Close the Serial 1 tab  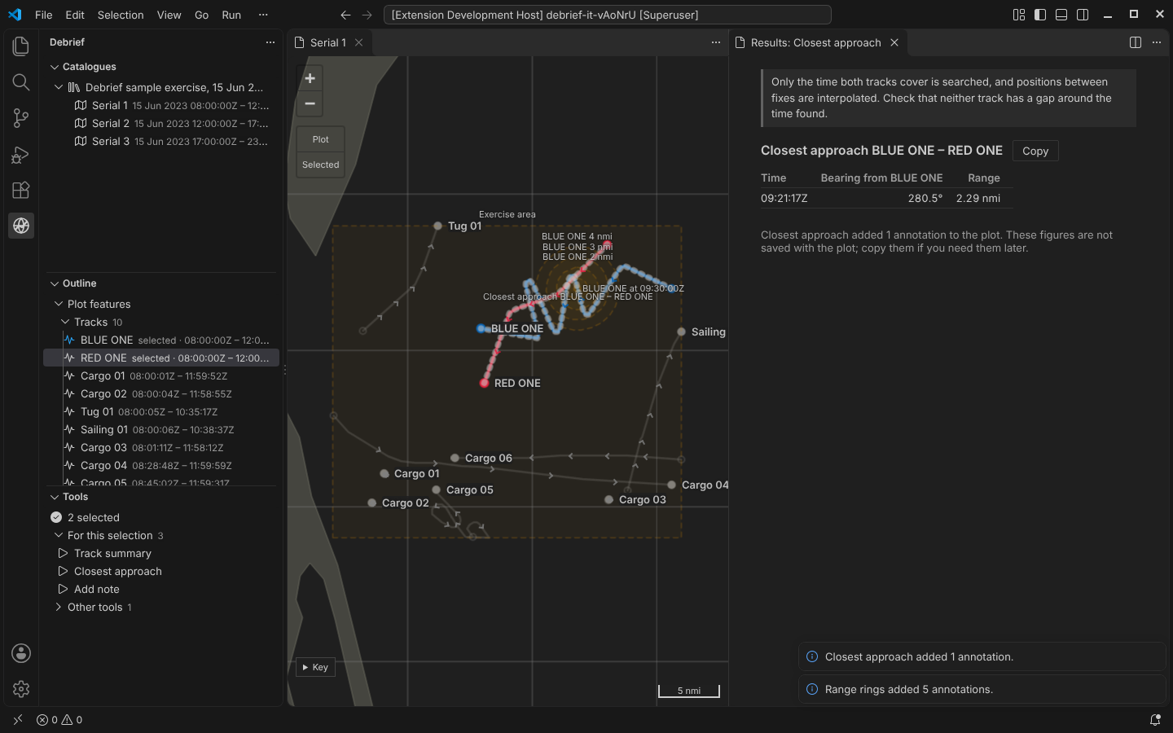click(x=358, y=42)
